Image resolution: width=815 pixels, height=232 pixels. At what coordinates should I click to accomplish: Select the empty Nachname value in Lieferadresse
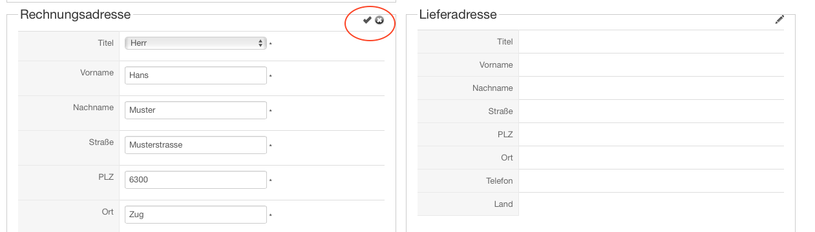pos(651,88)
